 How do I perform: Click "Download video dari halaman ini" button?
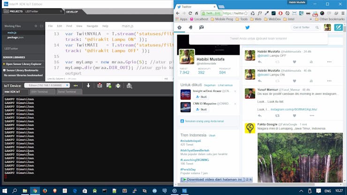coord(213,180)
